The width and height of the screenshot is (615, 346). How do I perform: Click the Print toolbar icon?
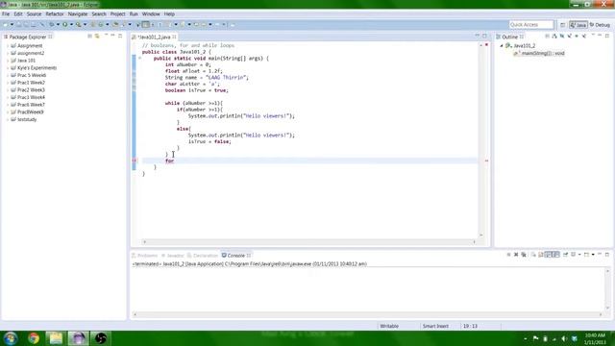(33, 24)
